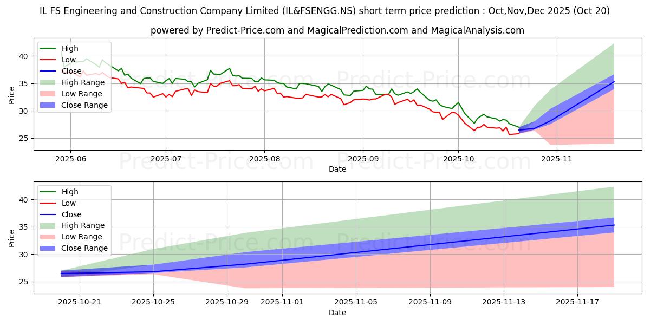This screenshot has width=650, height=325.
Task: Click the red Low line marker in bottom legend
Action: click(48, 202)
